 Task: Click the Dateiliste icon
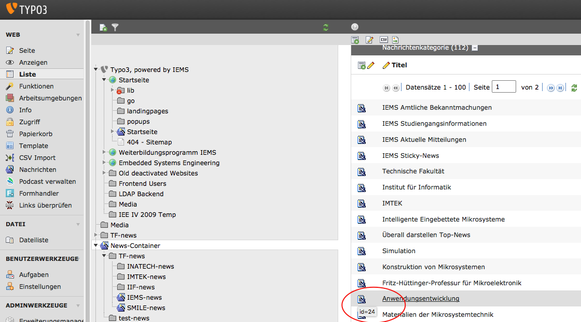click(10, 240)
